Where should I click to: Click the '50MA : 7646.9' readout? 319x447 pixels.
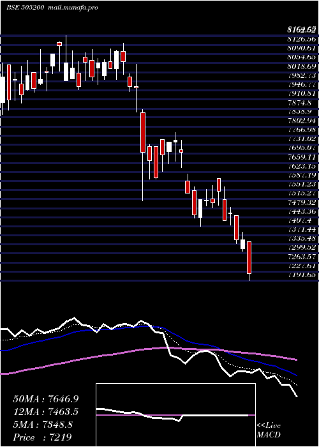point(46,399)
